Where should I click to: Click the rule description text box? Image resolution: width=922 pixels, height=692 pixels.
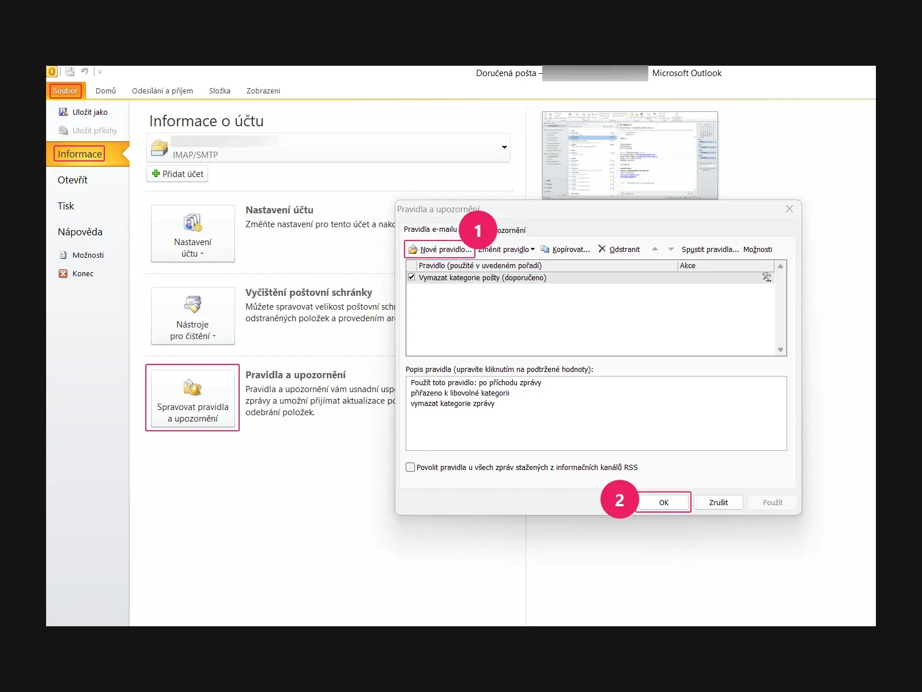596,413
